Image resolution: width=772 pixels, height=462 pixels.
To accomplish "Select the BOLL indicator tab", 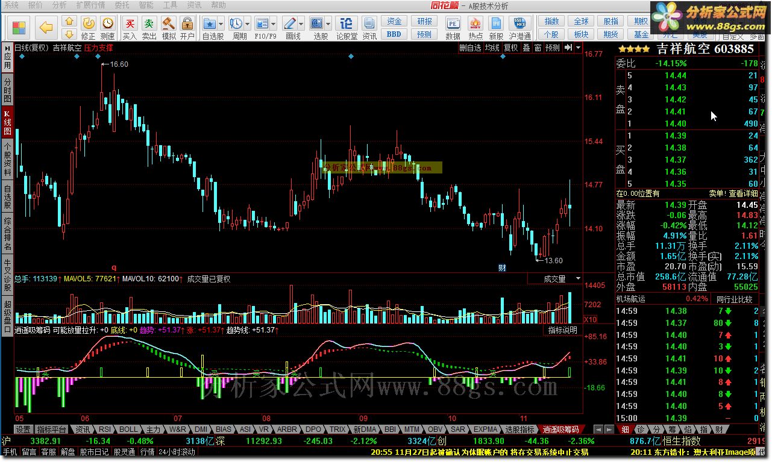I will coord(128,429).
